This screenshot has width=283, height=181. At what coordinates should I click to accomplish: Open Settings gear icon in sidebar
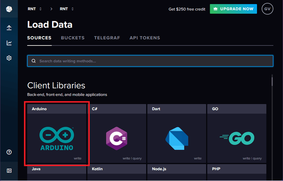coord(9,58)
